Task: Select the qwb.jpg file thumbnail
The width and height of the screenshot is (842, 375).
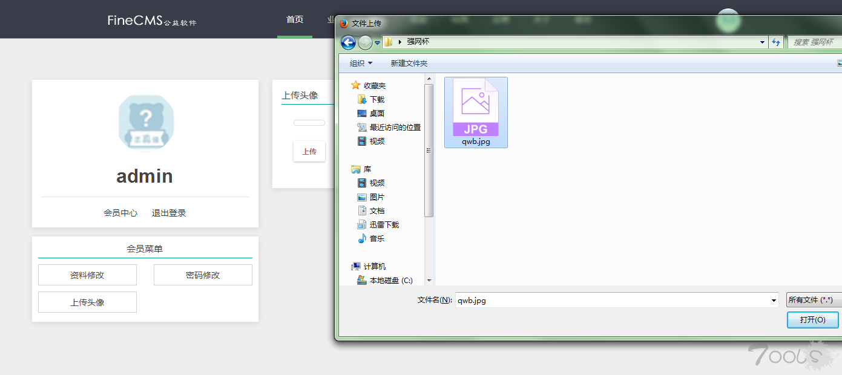Action: tap(476, 112)
